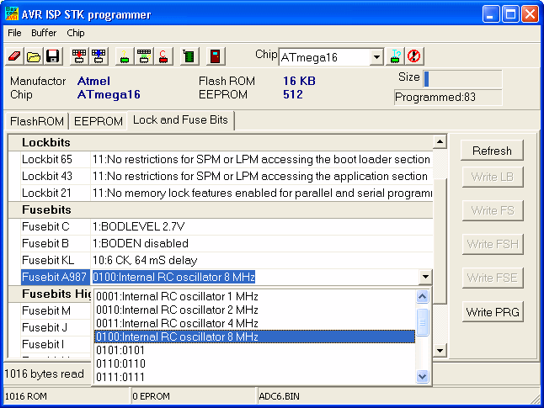
Task: Close the AVR ISP STK programmer window
Action: [x=531, y=14]
